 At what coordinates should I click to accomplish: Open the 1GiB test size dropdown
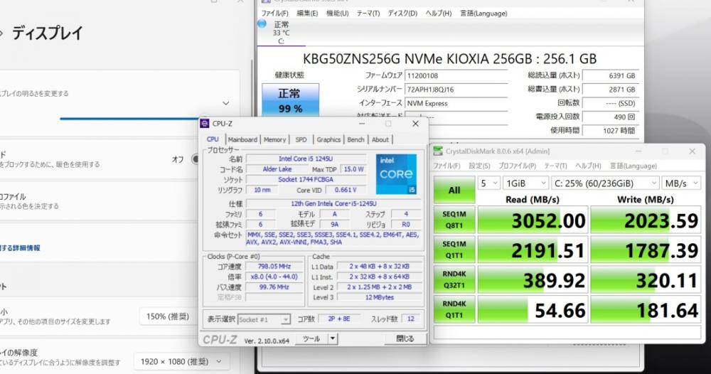(526, 183)
